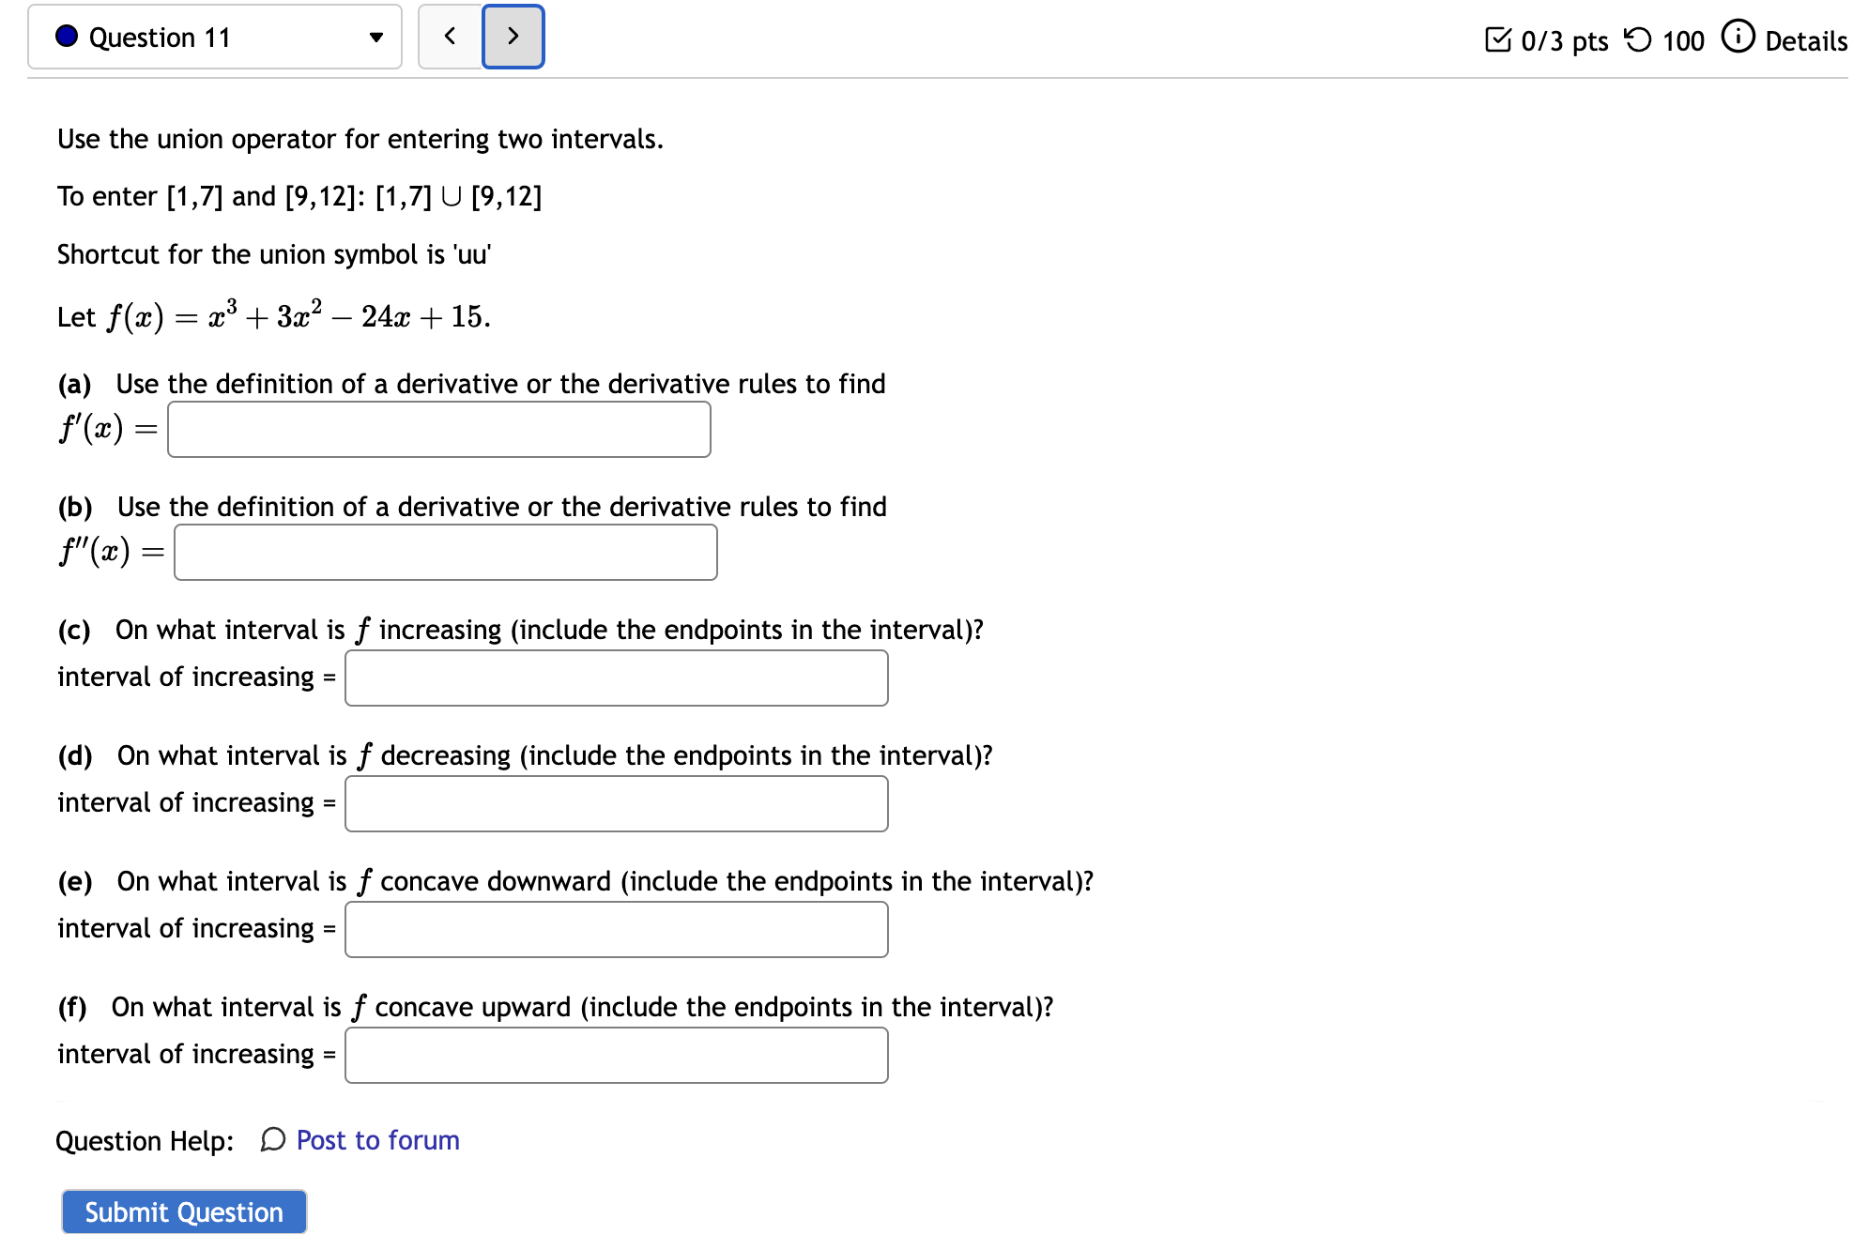Open the Post to forum link
Screen dimensions: 1868x1234
[375, 1140]
